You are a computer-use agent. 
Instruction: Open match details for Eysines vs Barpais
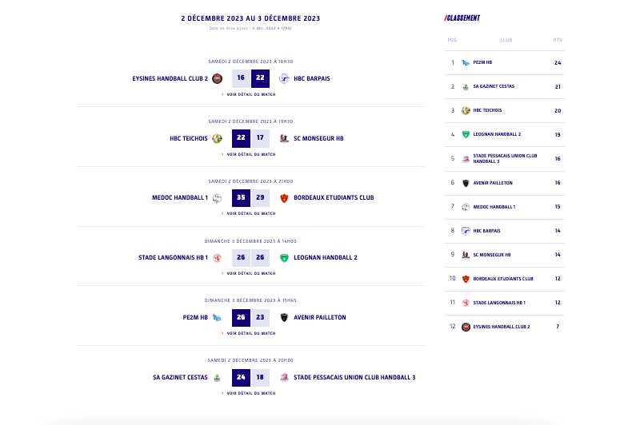[250, 94]
